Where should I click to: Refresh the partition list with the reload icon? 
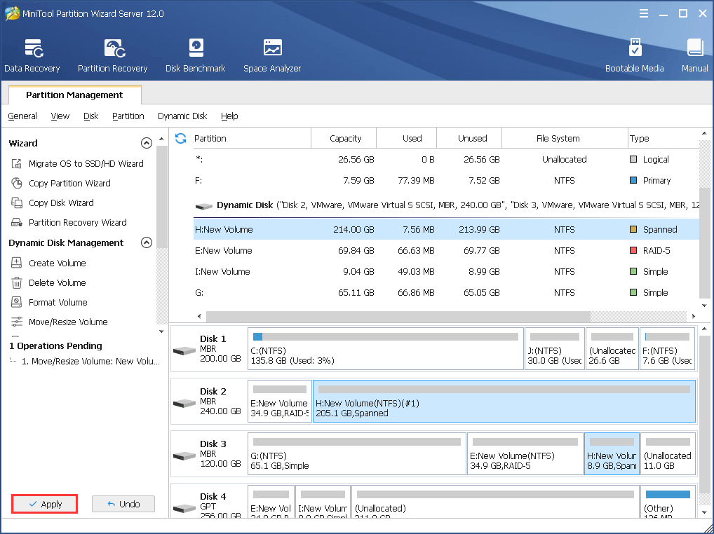[181, 138]
